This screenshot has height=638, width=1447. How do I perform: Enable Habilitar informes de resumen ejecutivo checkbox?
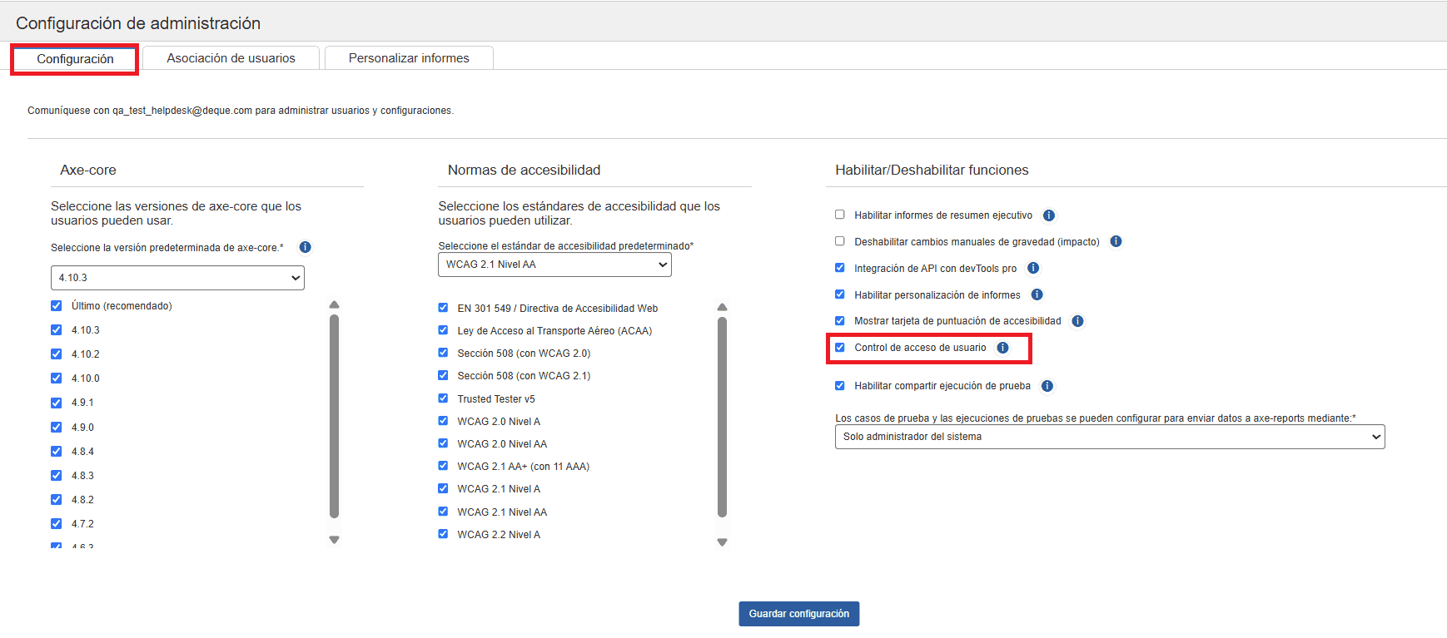(840, 215)
